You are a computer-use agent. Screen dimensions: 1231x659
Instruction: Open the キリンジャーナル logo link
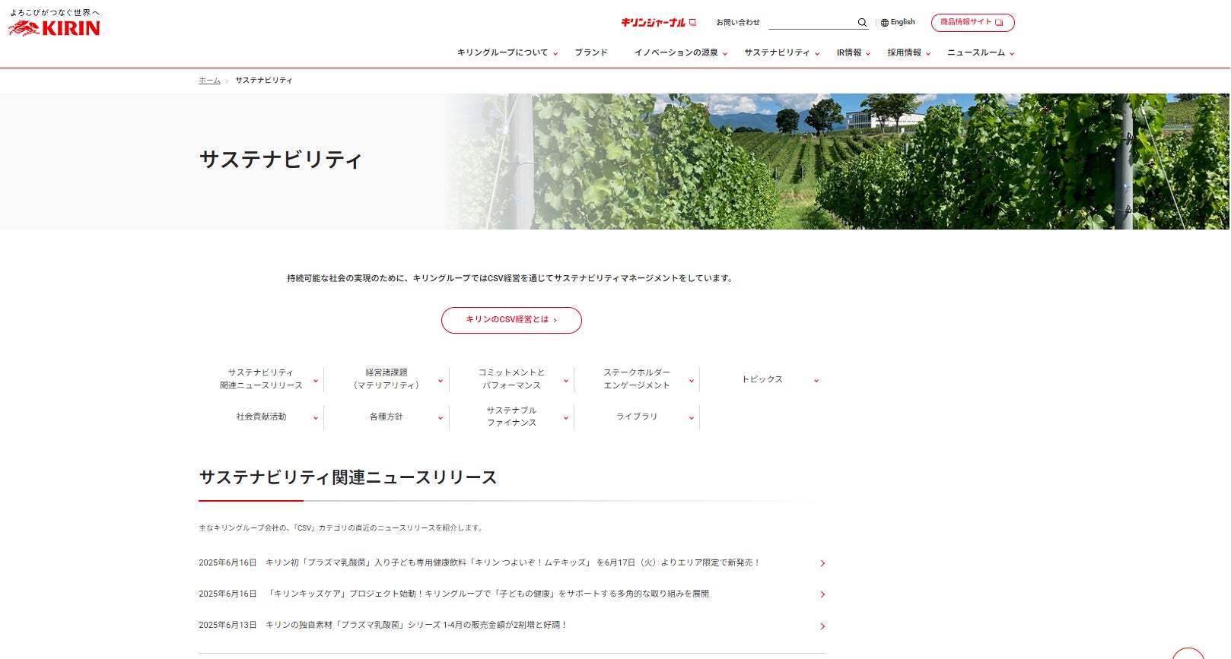pos(658,23)
